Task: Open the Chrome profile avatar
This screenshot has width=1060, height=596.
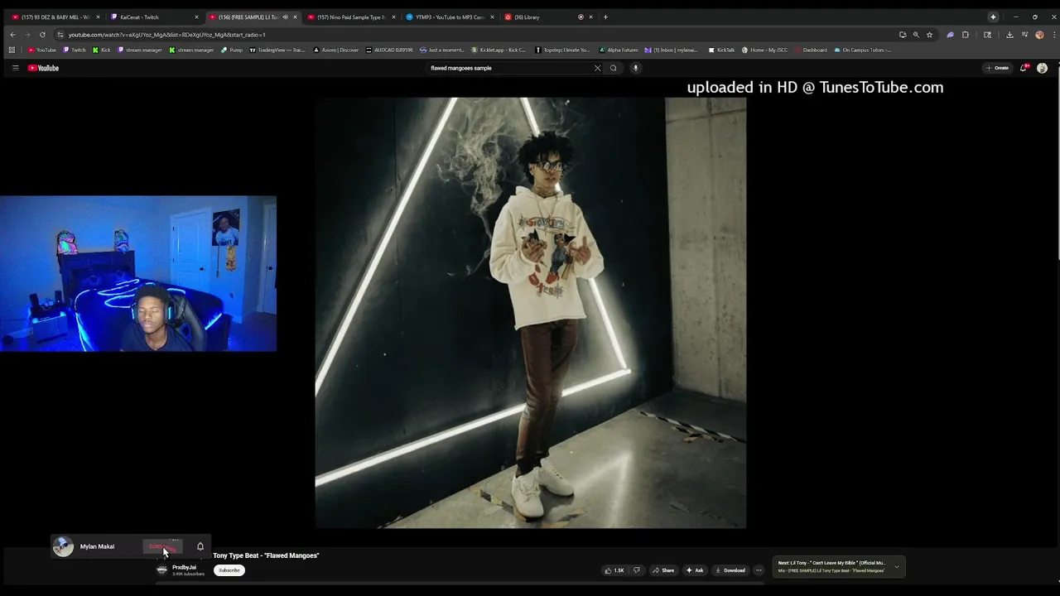Action: (1039, 35)
